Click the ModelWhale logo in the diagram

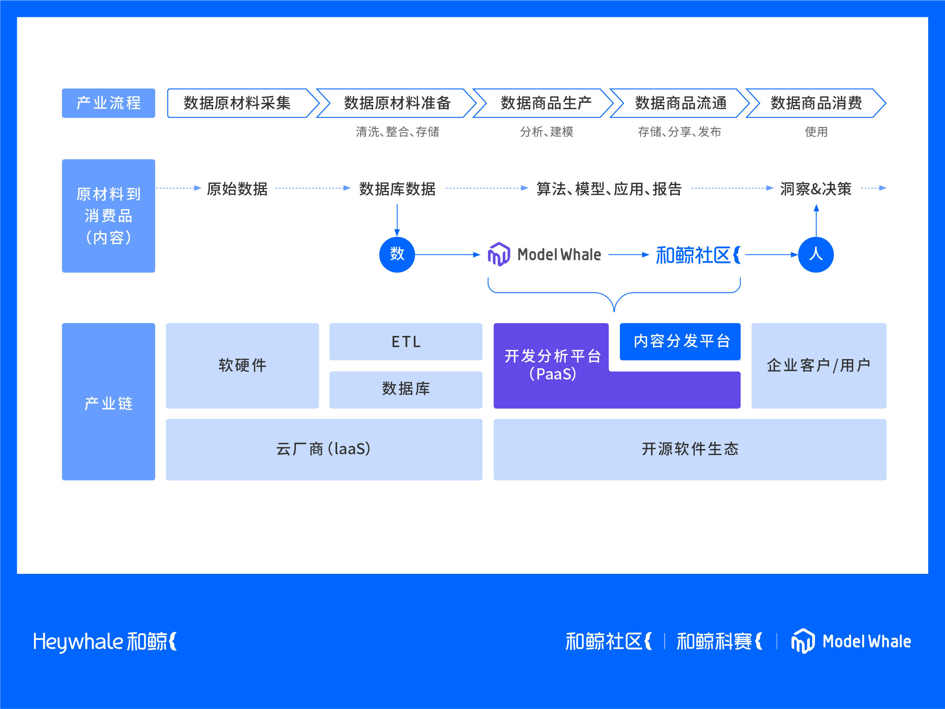point(544,255)
